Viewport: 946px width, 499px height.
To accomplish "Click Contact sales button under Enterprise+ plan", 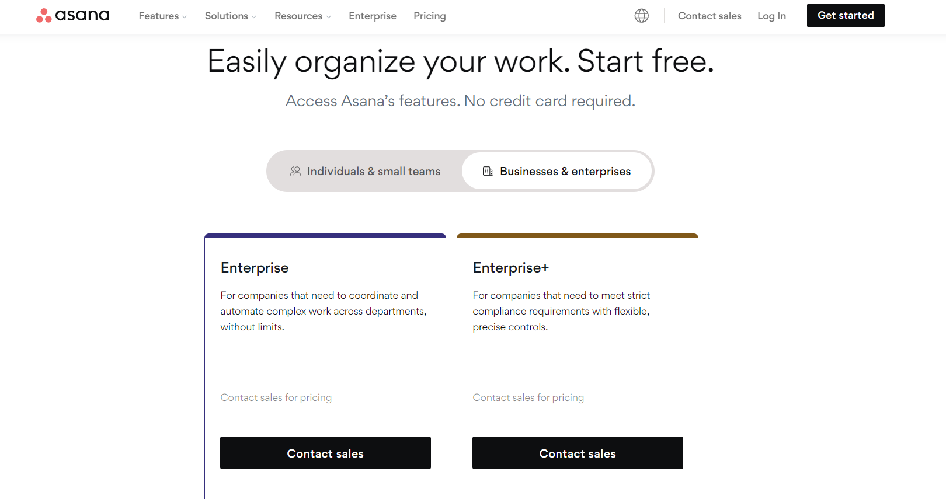I will click(578, 453).
